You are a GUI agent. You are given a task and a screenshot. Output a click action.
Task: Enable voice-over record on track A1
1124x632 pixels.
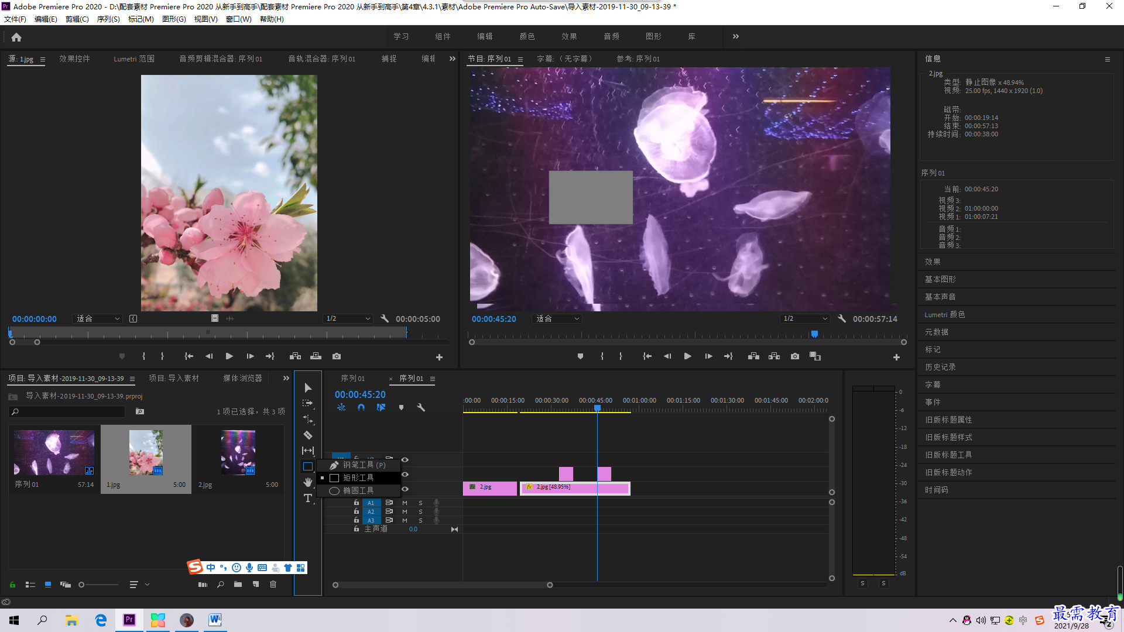tap(436, 503)
